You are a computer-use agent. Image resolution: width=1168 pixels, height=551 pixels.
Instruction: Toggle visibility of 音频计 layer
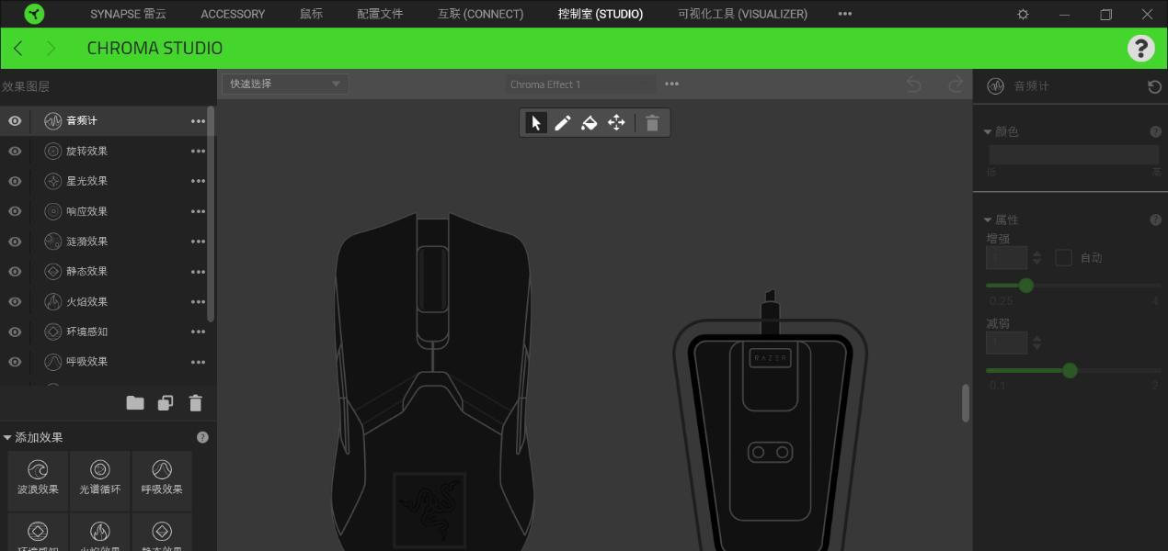point(15,121)
